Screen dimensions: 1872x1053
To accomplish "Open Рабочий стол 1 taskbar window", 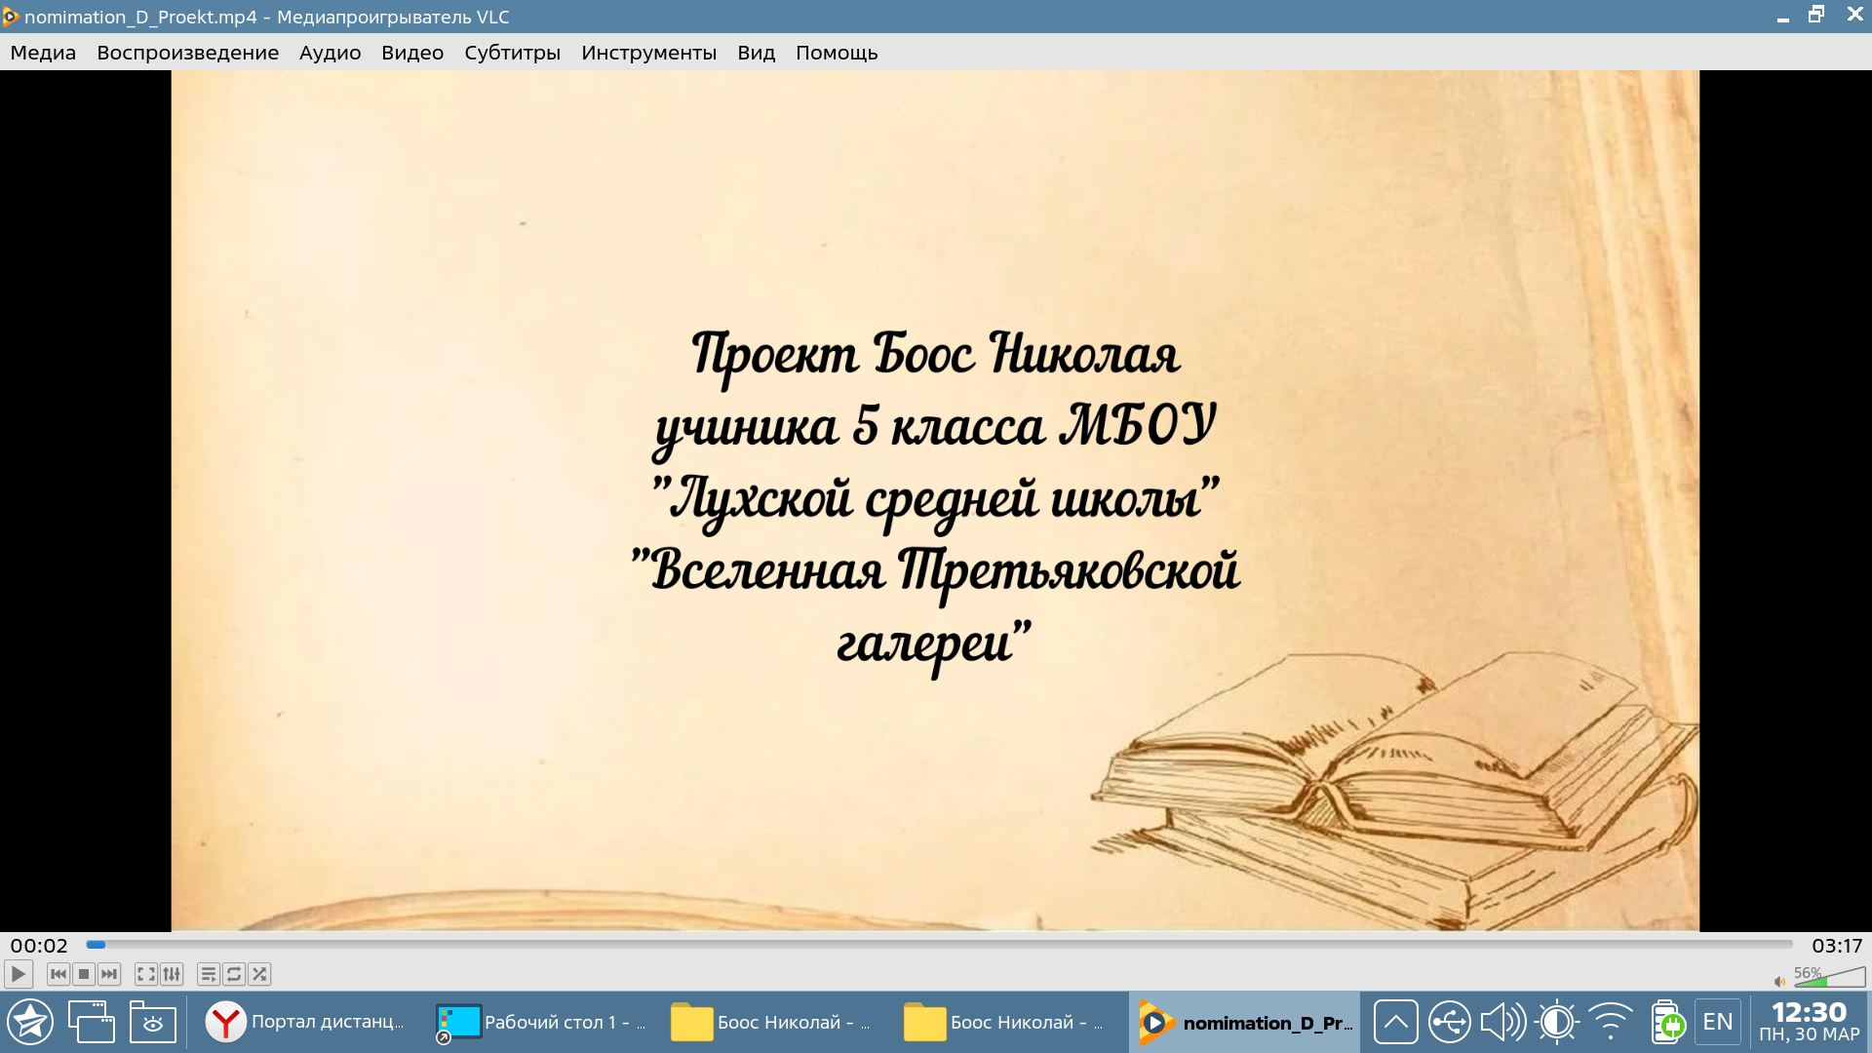I will click(542, 1022).
